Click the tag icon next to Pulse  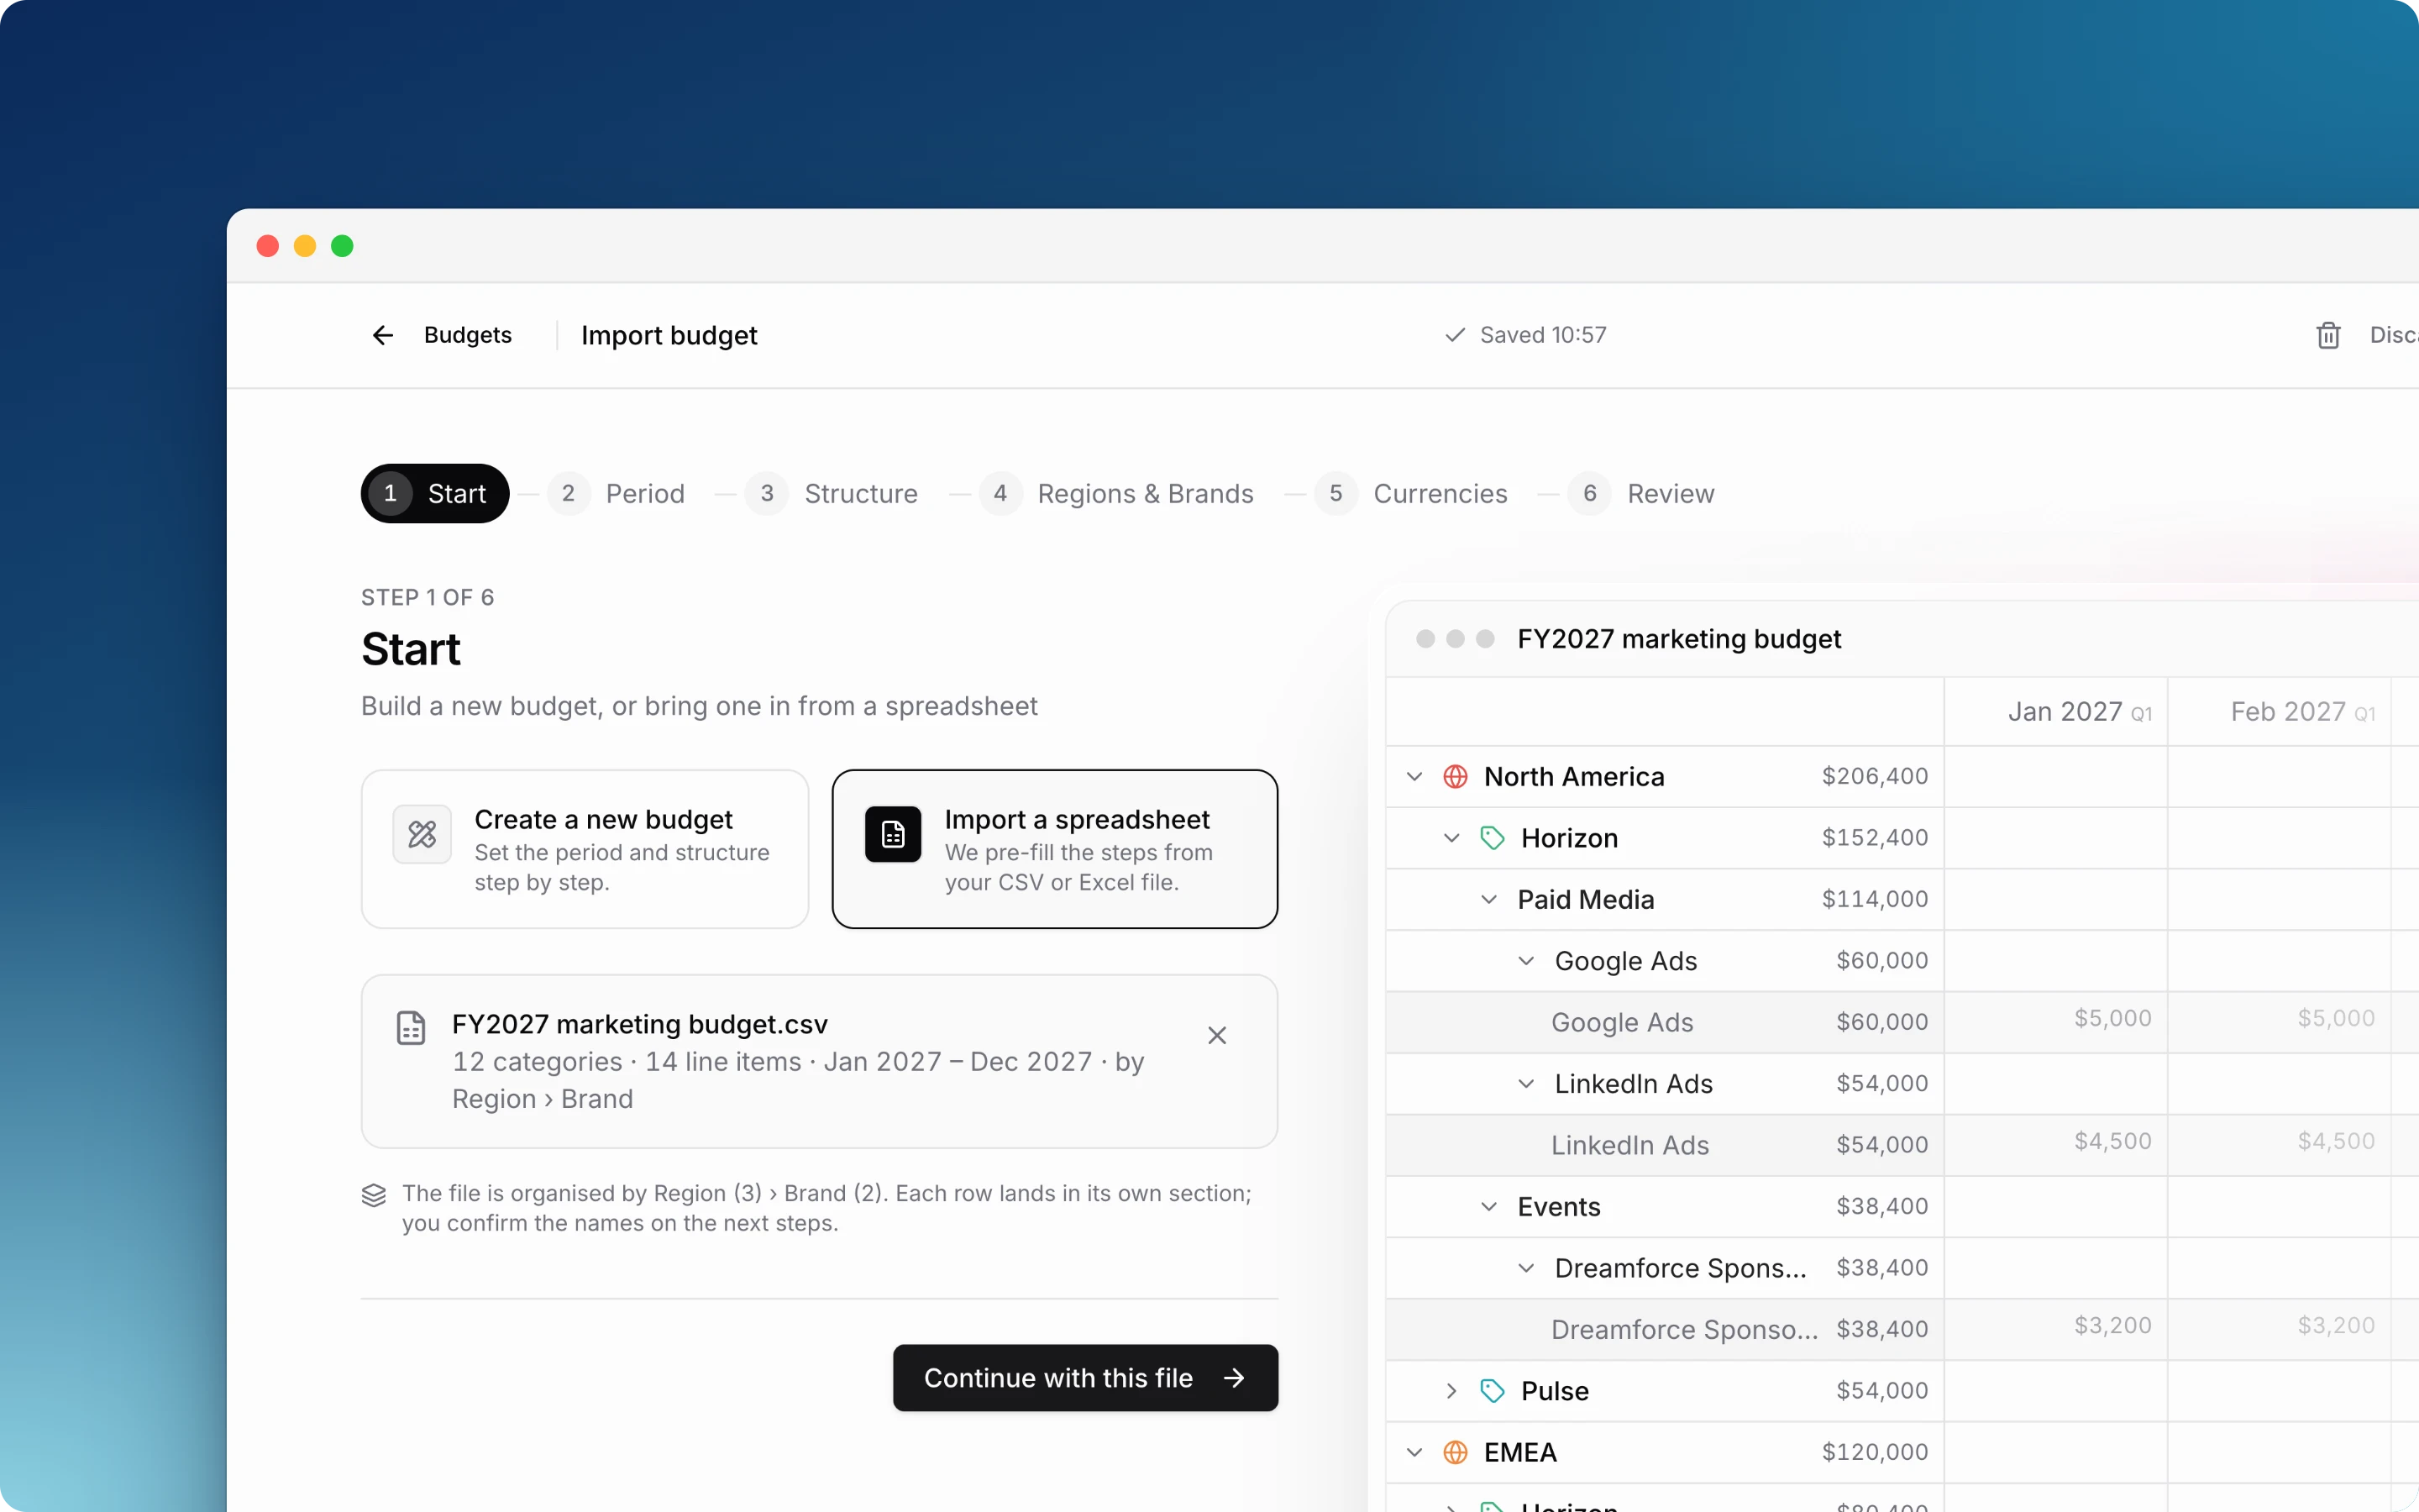tap(1493, 1391)
